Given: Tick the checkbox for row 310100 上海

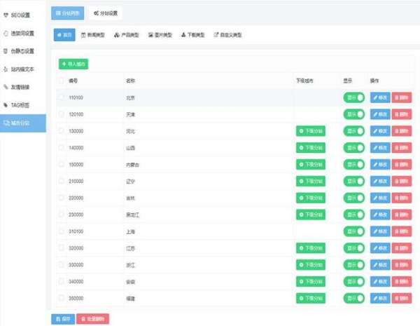Looking at the screenshot, I should (61, 231).
